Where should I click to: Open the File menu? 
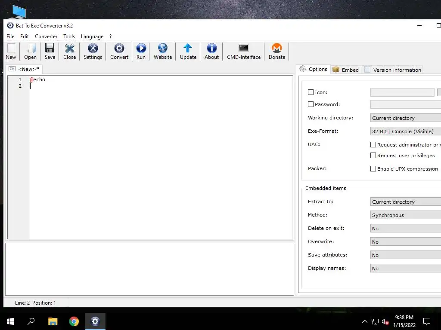[x=10, y=37]
